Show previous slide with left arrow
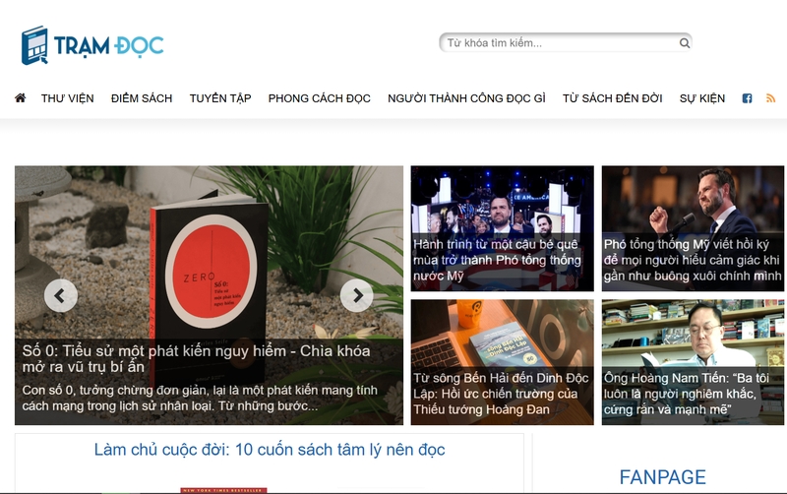 click(61, 295)
